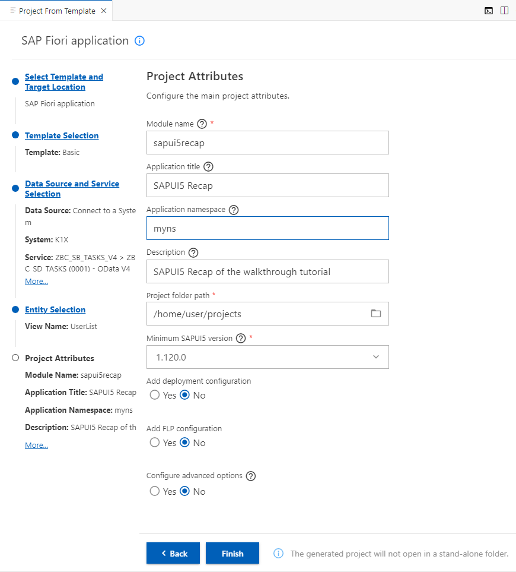516x572 pixels.
Task: Focus the Description input field
Action: (x=267, y=271)
